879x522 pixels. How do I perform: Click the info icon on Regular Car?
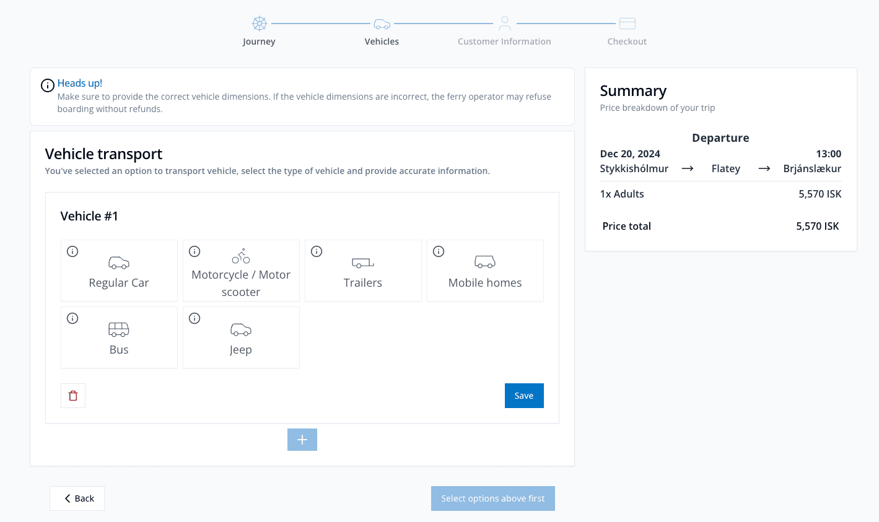coord(72,251)
